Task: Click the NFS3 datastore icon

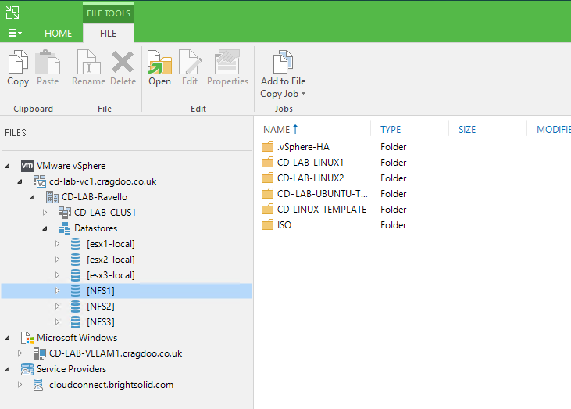Action: pos(76,322)
